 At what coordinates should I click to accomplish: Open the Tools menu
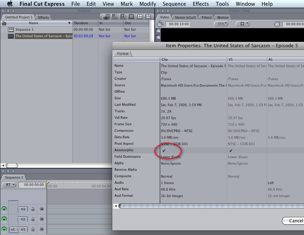pos(222,4)
